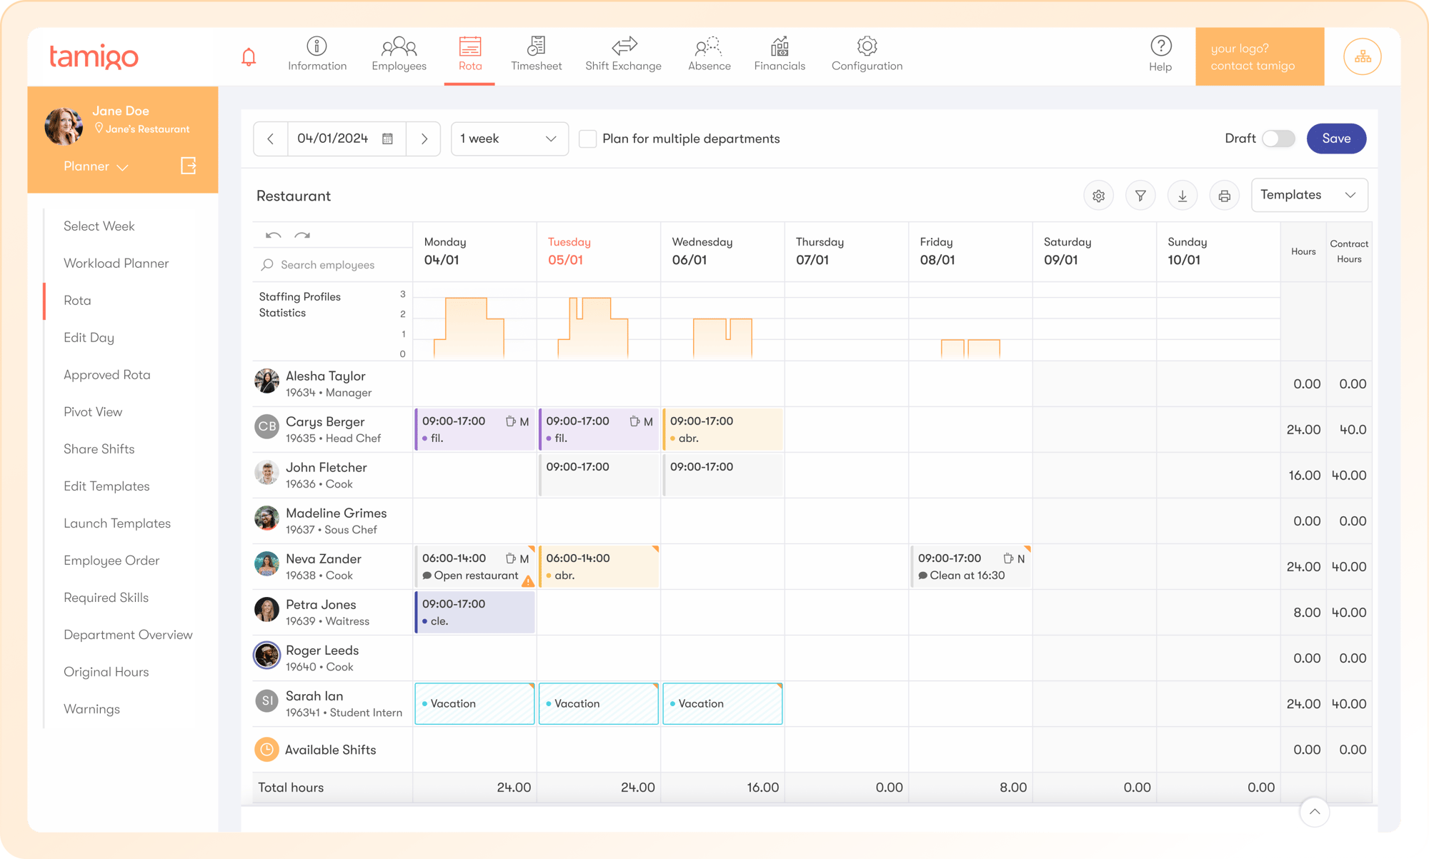The image size is (1429, 859).
Task: Open the Templates dropdown
Action: 1308,195
